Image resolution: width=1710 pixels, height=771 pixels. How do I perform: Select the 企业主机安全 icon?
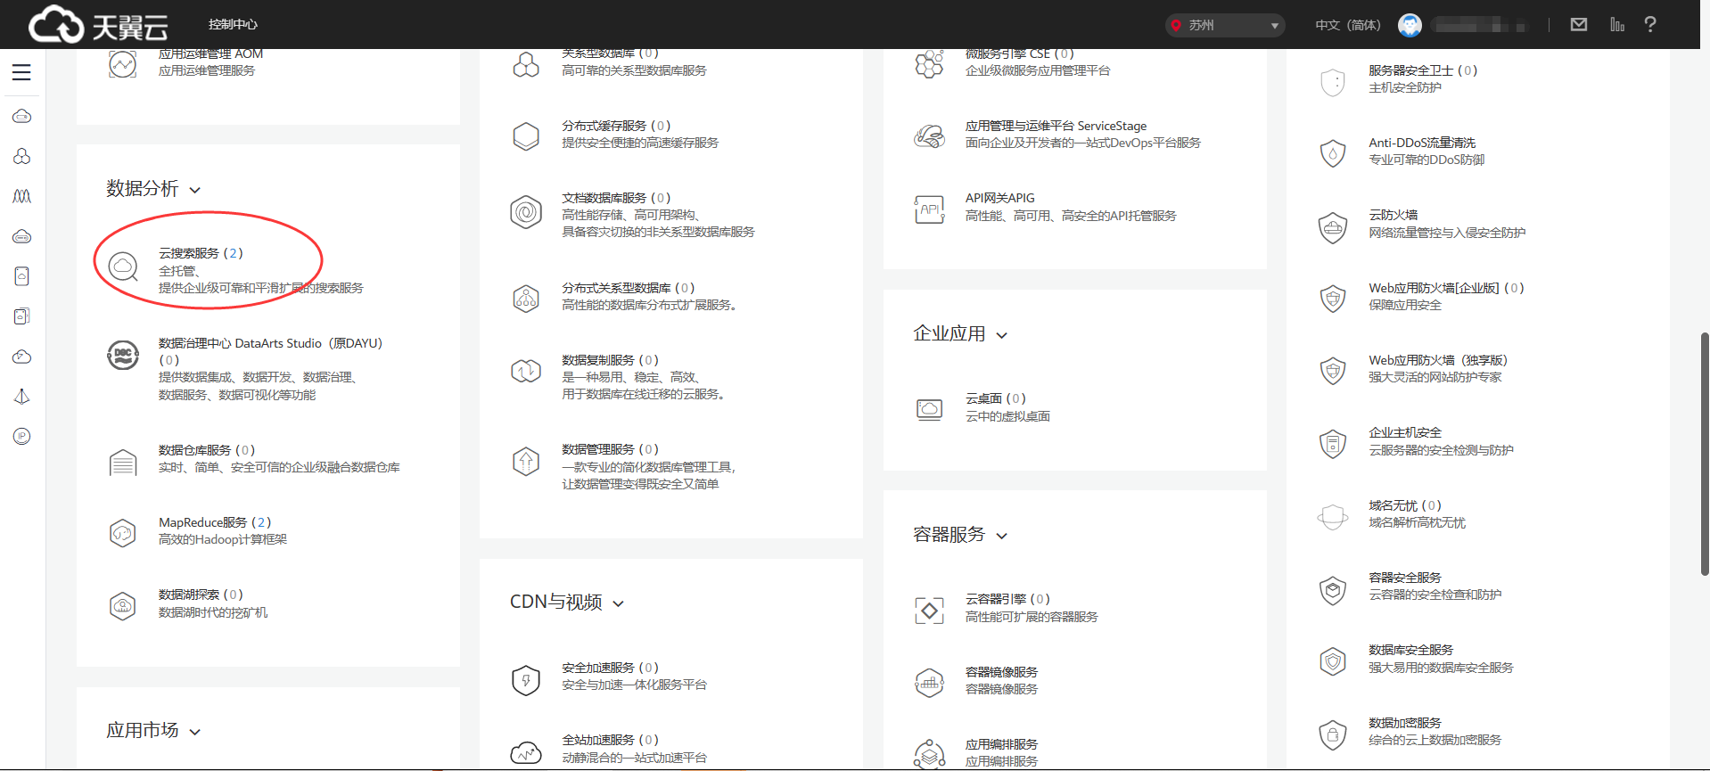(x=1333, y=444)
